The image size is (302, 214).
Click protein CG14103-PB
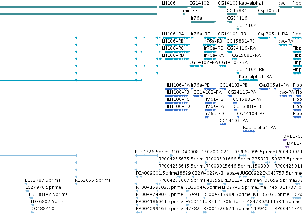(234, 85)
